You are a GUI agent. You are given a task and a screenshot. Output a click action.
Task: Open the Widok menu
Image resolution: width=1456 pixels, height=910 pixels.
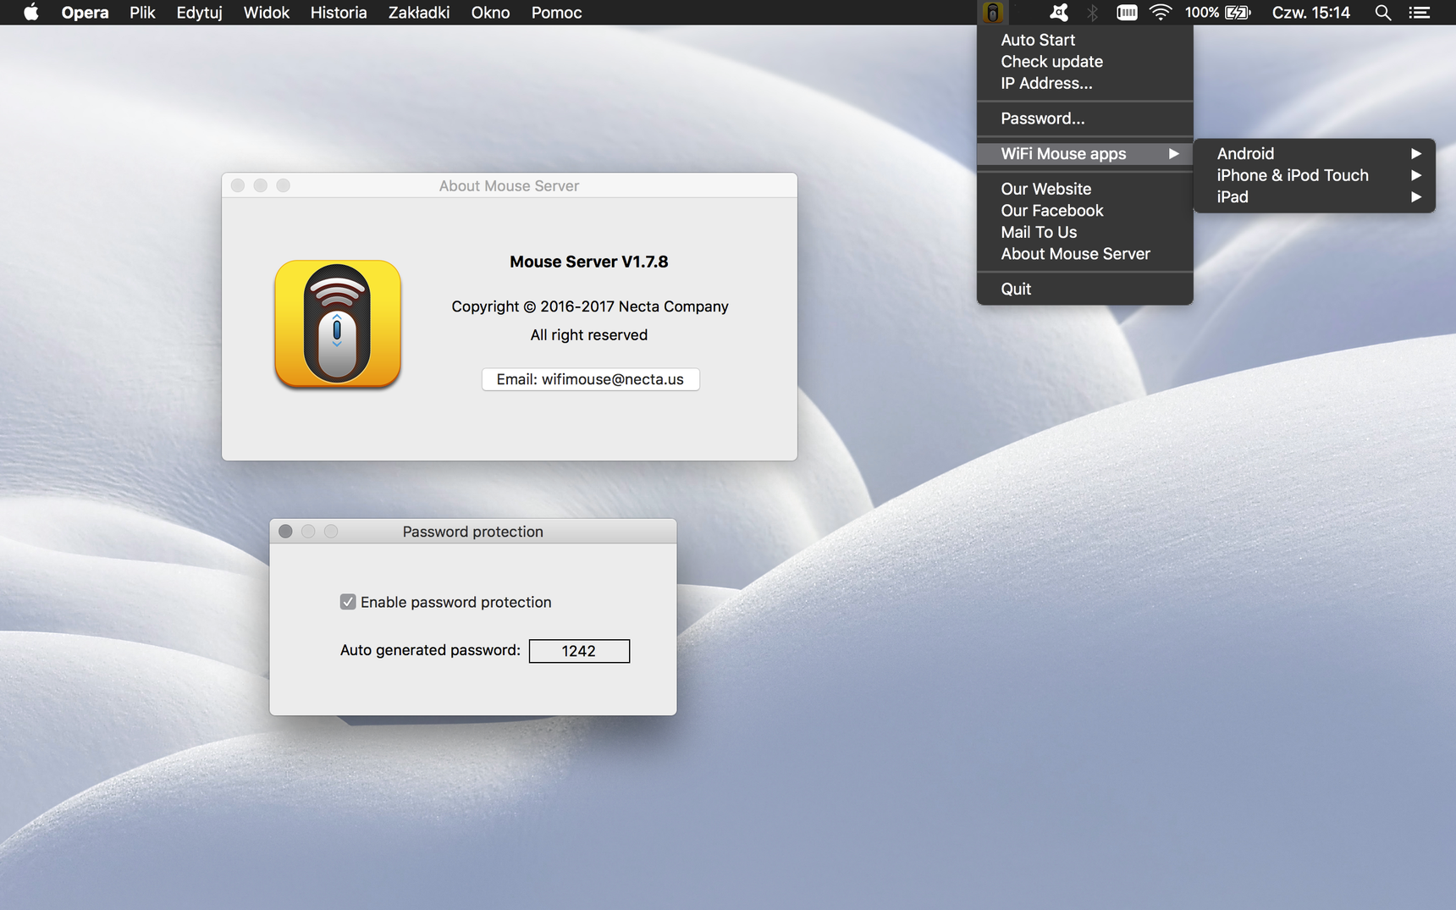(266, 13)
